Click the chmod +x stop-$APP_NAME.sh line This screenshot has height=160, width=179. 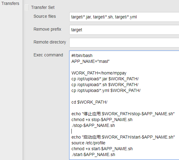click(102, 120)
